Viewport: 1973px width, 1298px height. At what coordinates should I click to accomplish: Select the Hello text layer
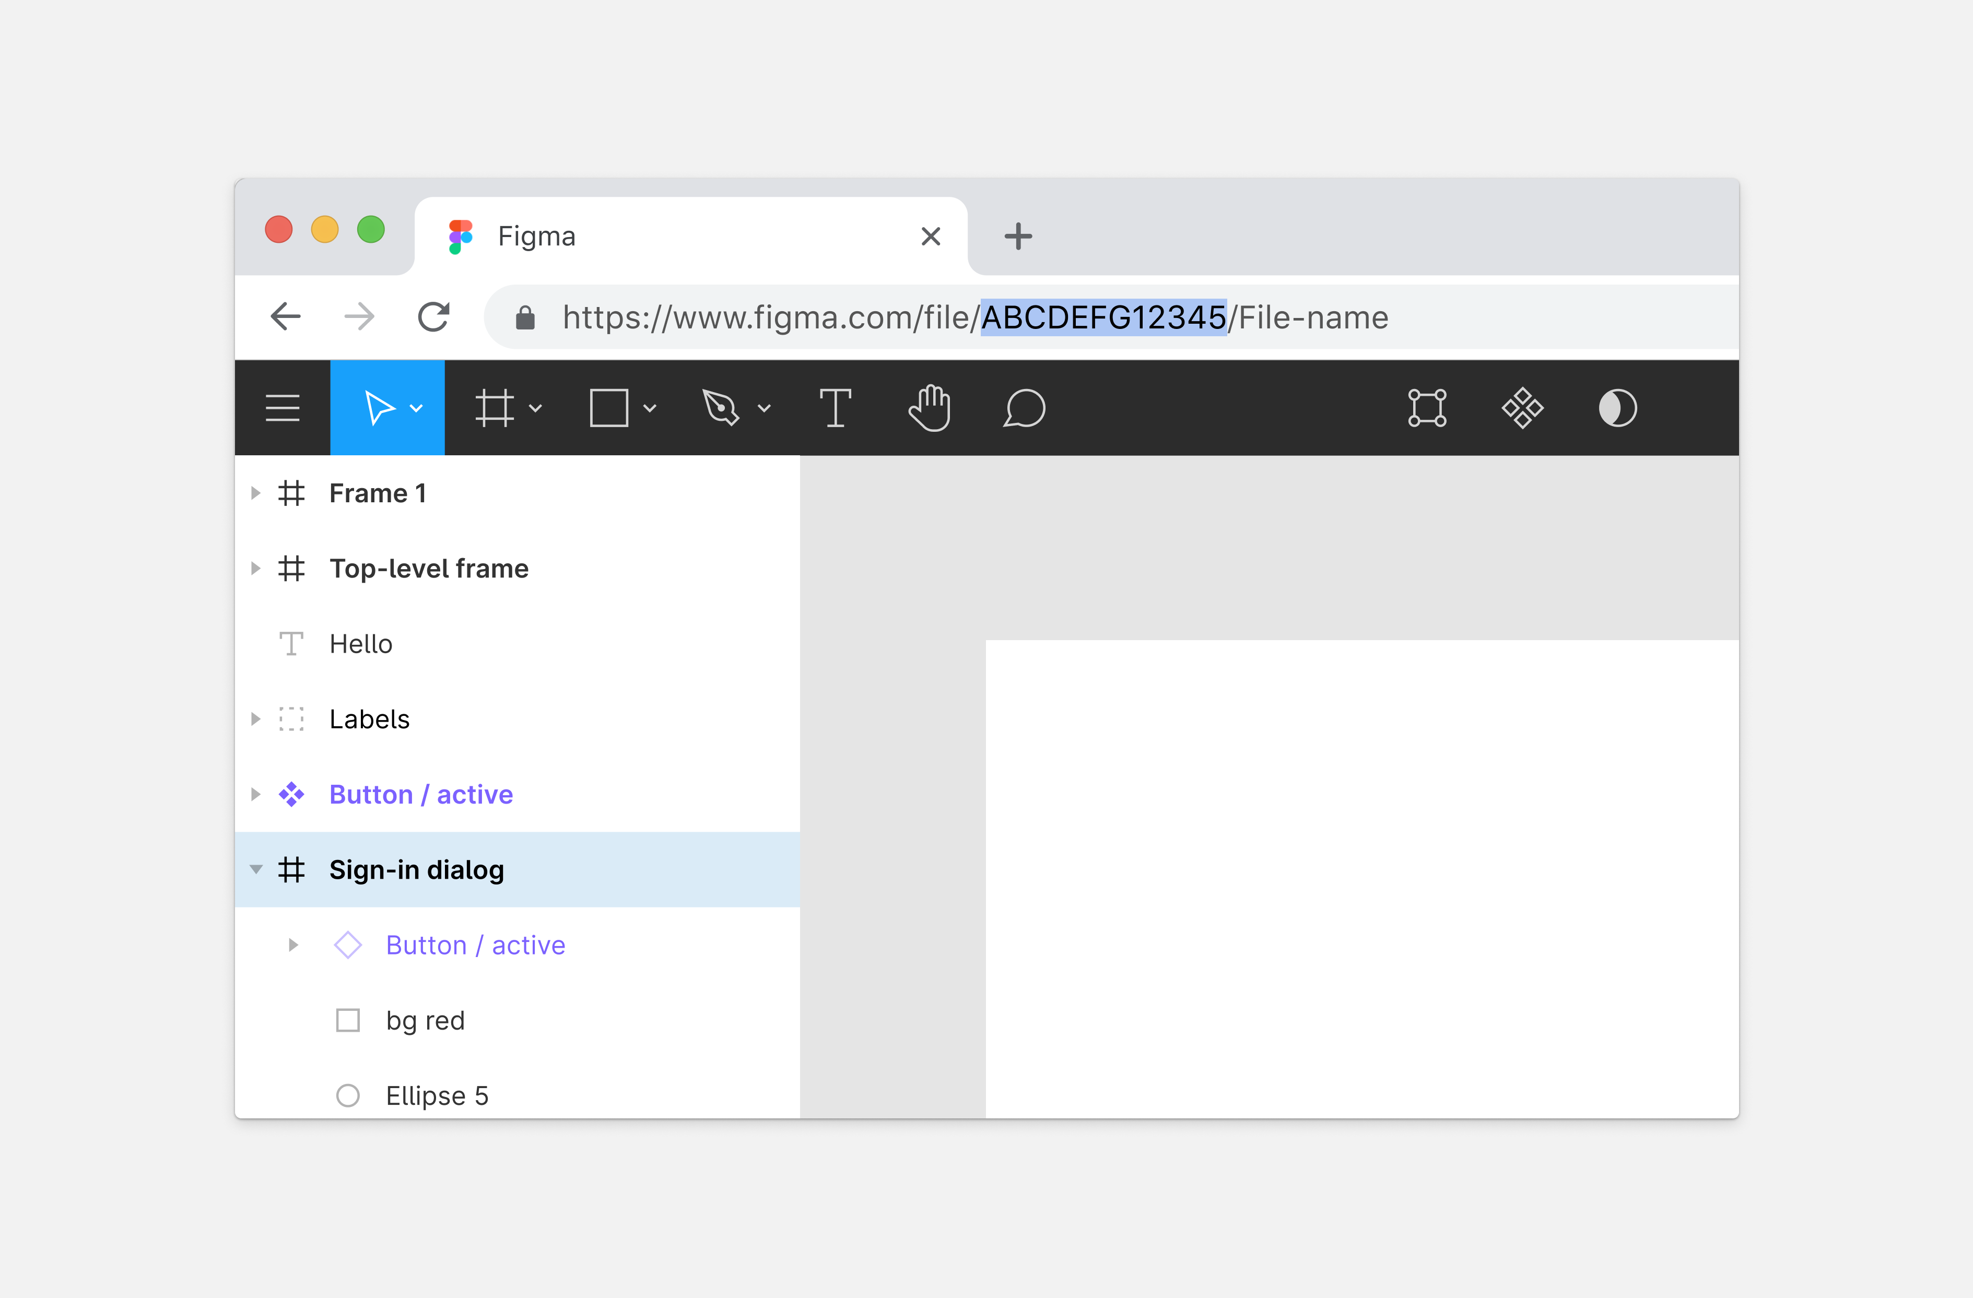(x=518, y=644)
